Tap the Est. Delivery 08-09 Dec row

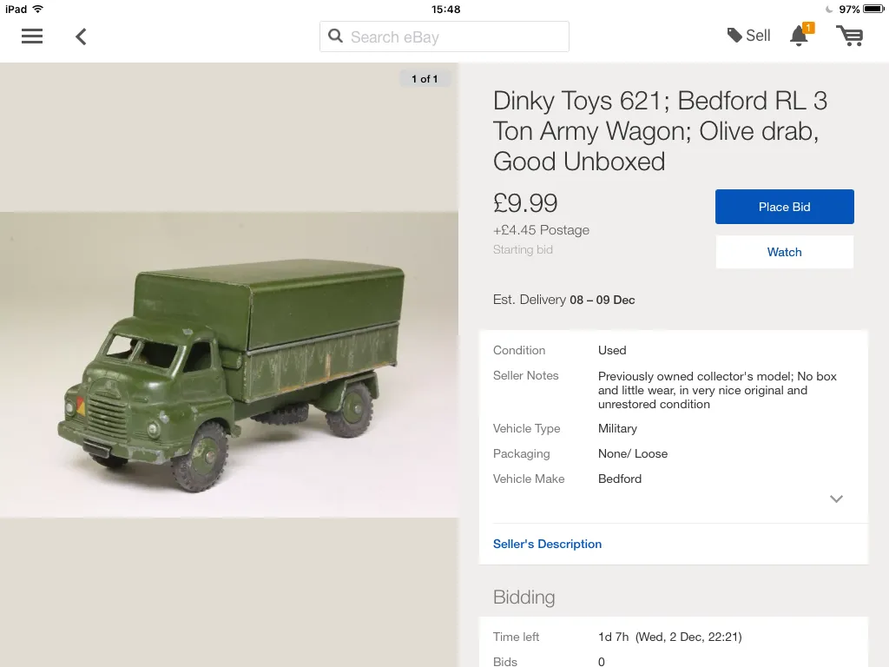click(x=563, y=300)
